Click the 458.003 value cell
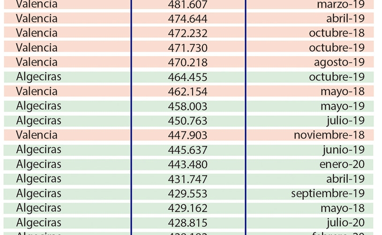 tap(187, 106)
